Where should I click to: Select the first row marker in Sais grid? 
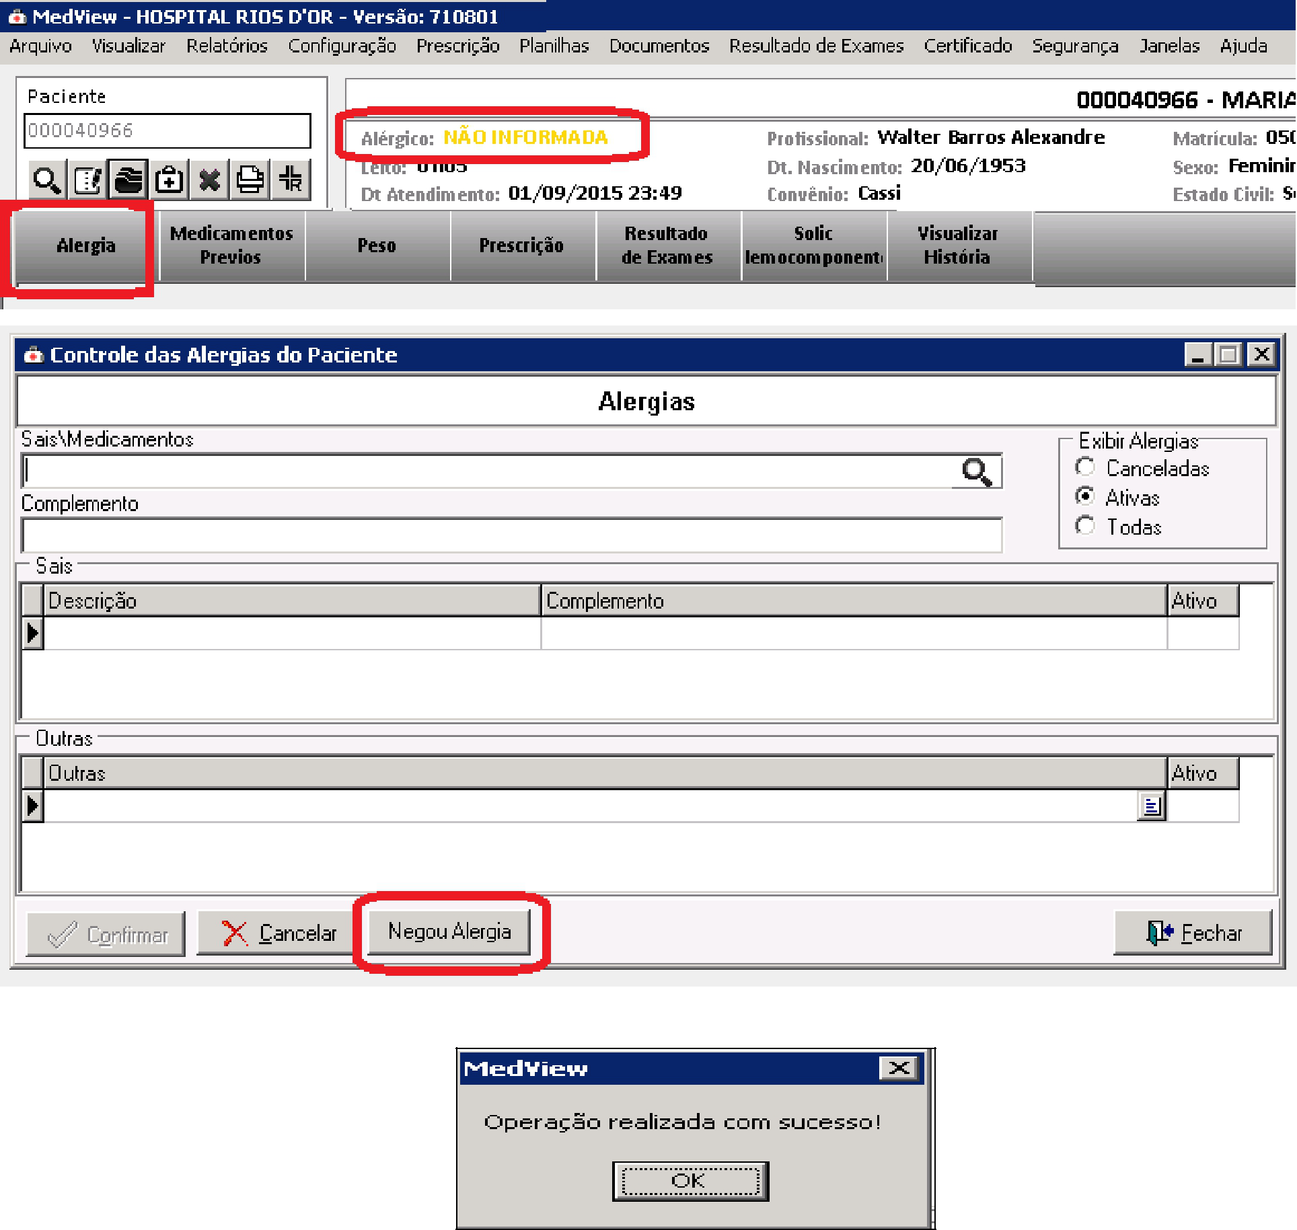pyautogui.click(x=33, y=633)
